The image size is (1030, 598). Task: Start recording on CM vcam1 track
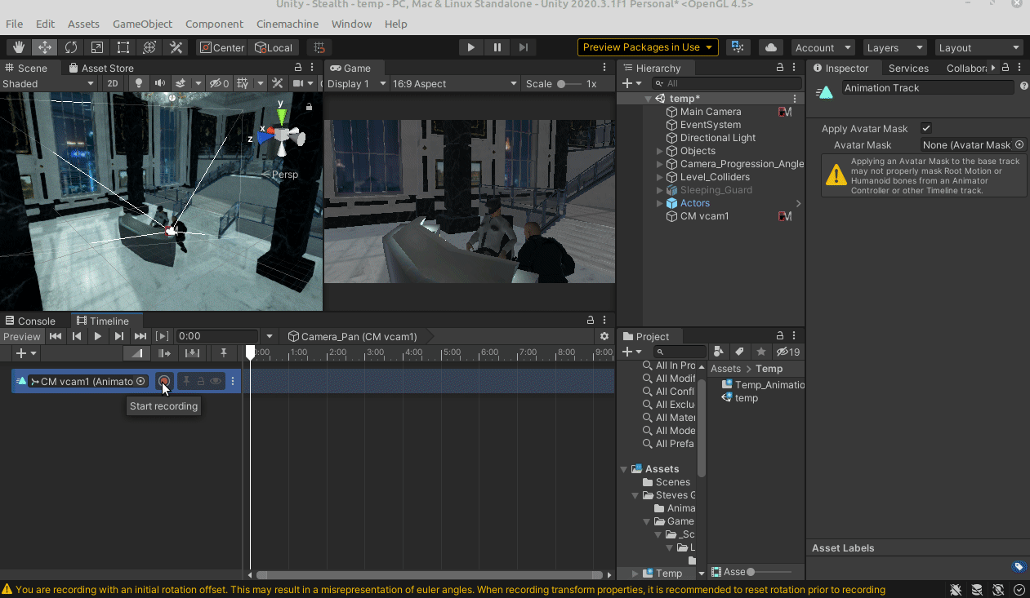coord(164,381)
